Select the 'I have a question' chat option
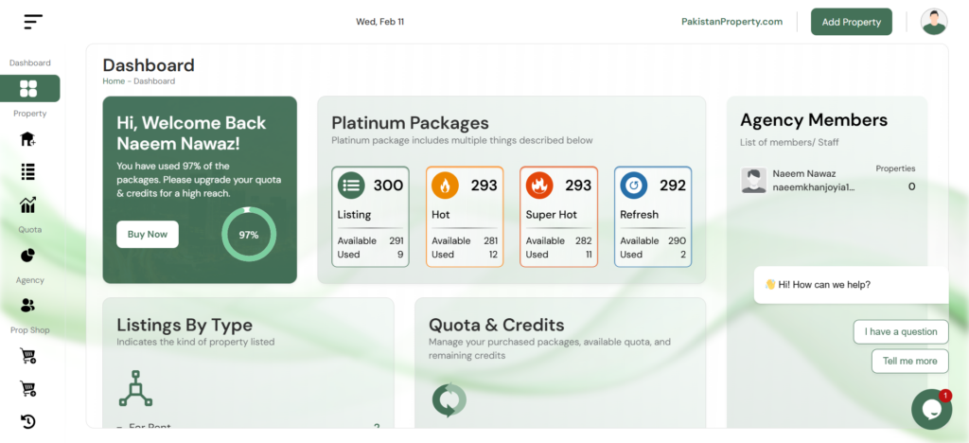969x443 pixels. 901,332
